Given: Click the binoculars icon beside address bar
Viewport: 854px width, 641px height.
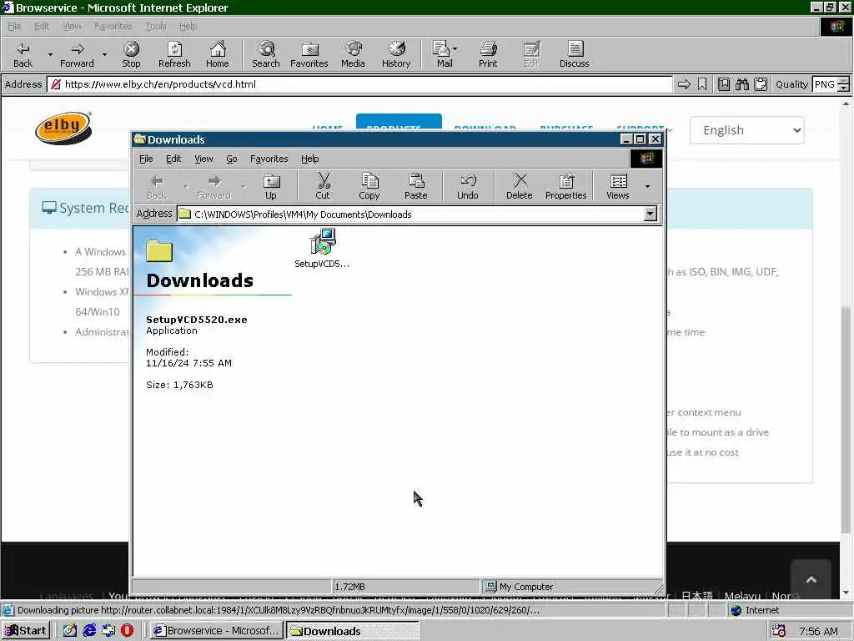Looking at the screenshot, I should [x=741, y=84].
